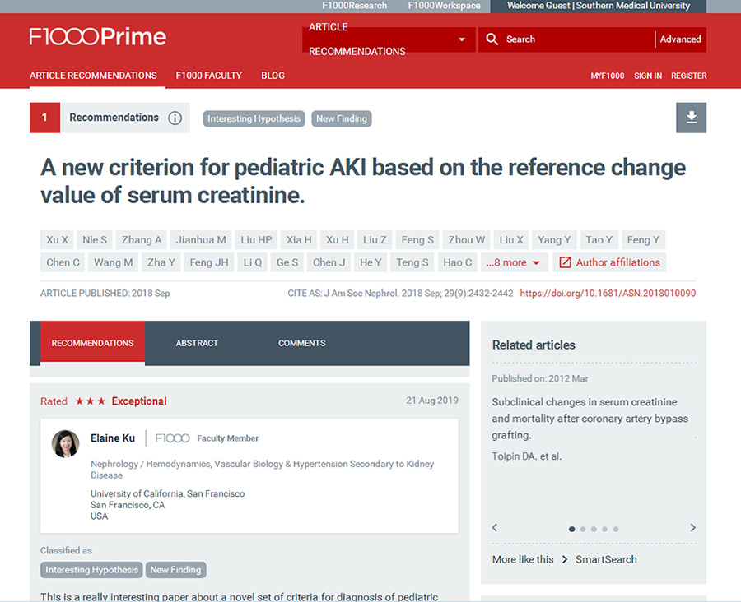Click the SmartSearch link

point(606,559)
